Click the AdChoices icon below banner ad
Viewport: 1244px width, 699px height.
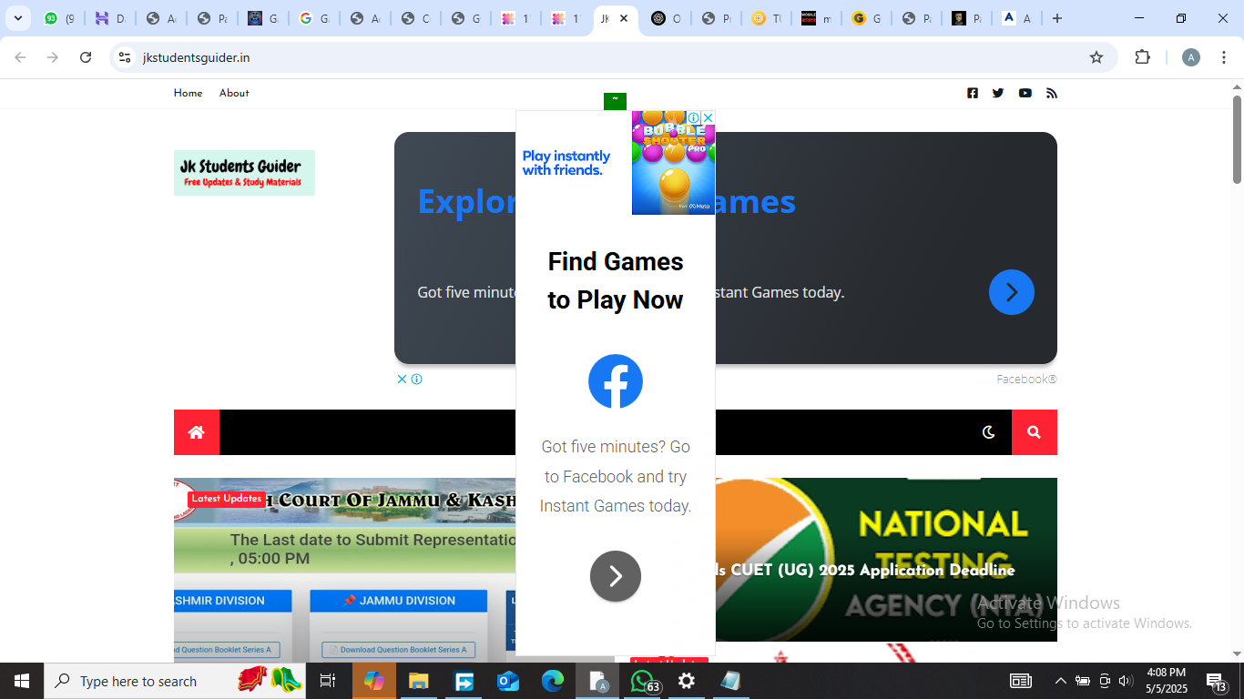pos(416,379)
